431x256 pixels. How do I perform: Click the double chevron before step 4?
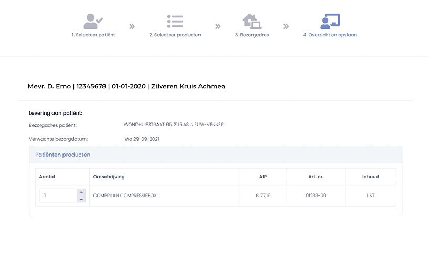(x=286, y=26)
